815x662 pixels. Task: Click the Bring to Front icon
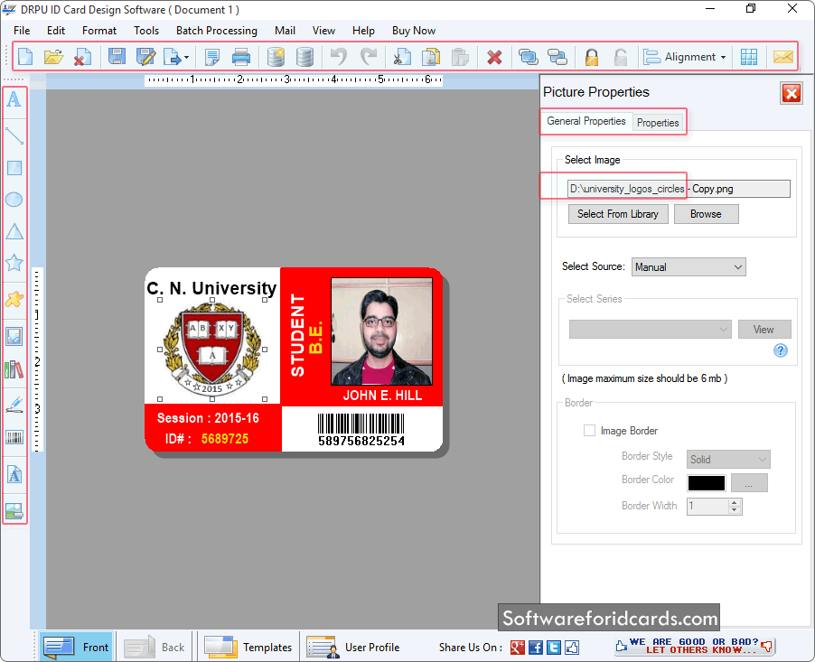528,56
